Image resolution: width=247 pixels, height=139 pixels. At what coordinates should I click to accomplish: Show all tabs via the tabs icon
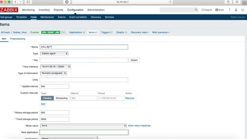tap(237, 2)
